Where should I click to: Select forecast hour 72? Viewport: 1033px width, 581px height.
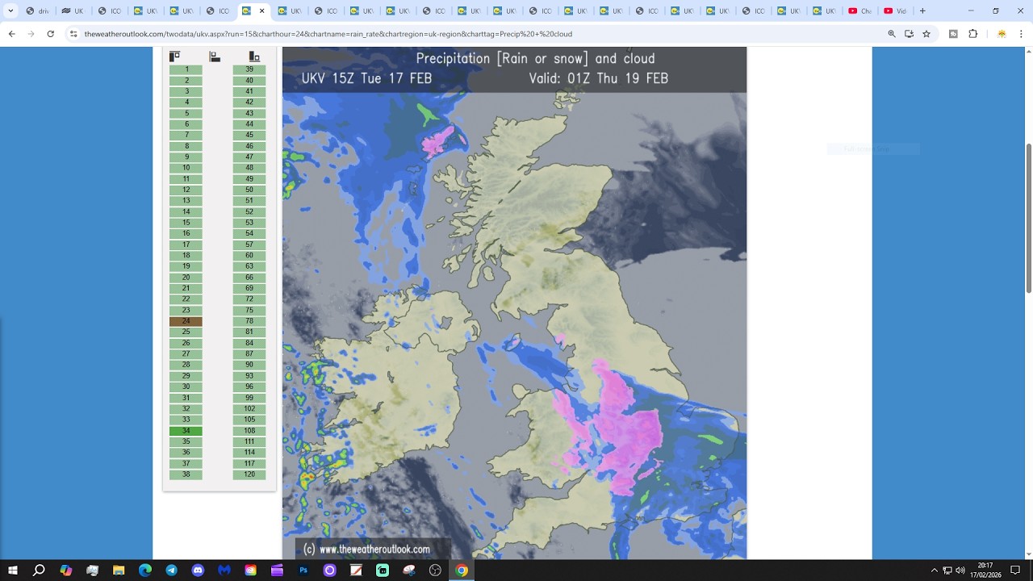pyautogui.click(x=249, y=299)
